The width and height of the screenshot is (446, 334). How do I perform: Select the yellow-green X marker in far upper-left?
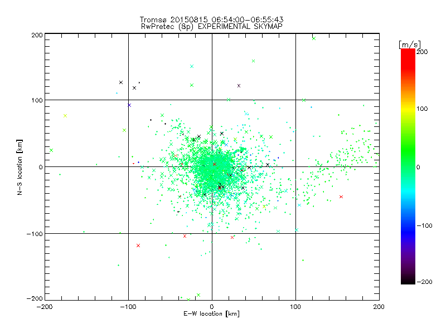click(65, 116)
